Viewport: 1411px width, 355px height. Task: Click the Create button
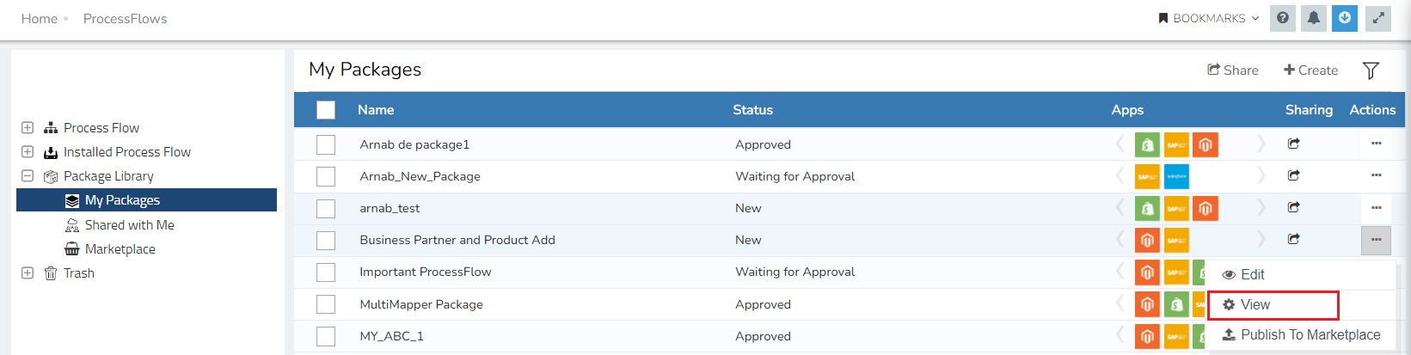(1310, 70)
